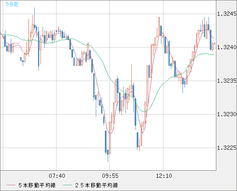The width and height of the screenshot is (237, 191).
Task: Click the 25本移動平均線 legend text
Action: [x=97, y=185]
